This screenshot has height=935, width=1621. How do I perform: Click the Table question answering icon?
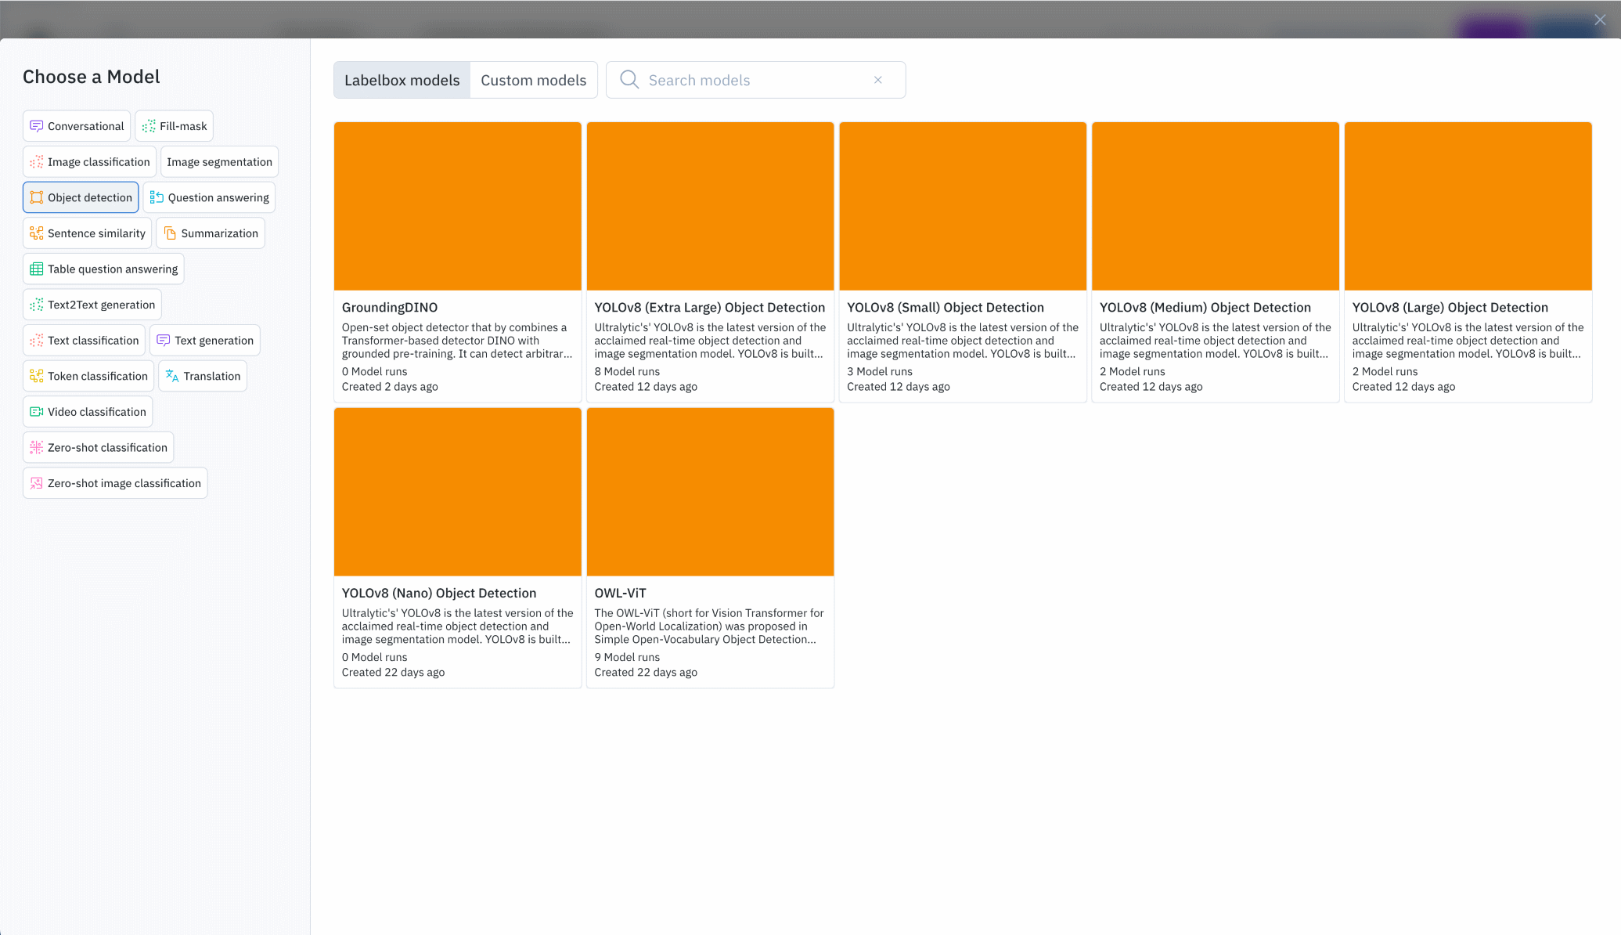36,269
